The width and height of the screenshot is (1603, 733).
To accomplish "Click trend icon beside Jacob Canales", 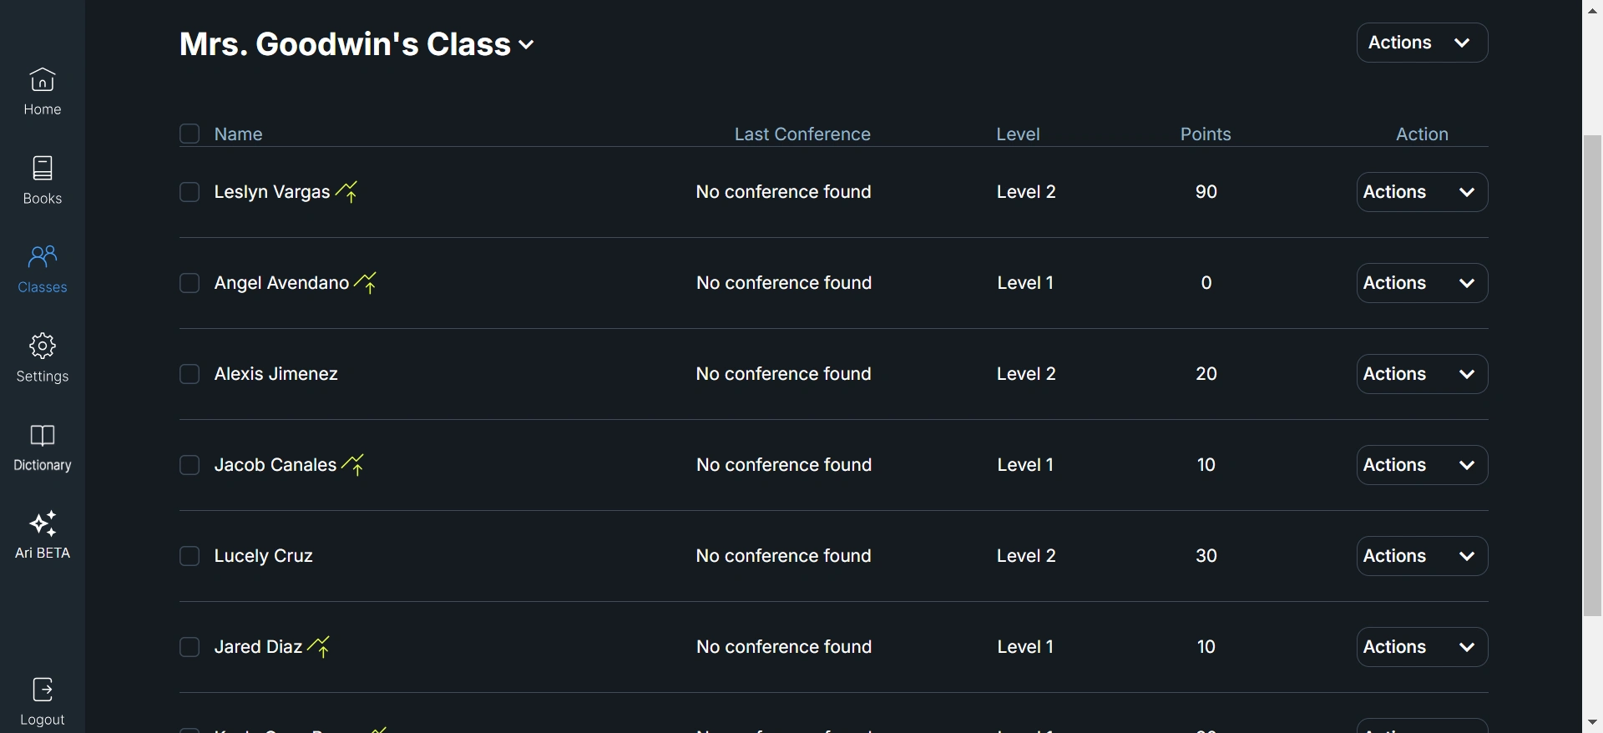I will click(353, 465).
